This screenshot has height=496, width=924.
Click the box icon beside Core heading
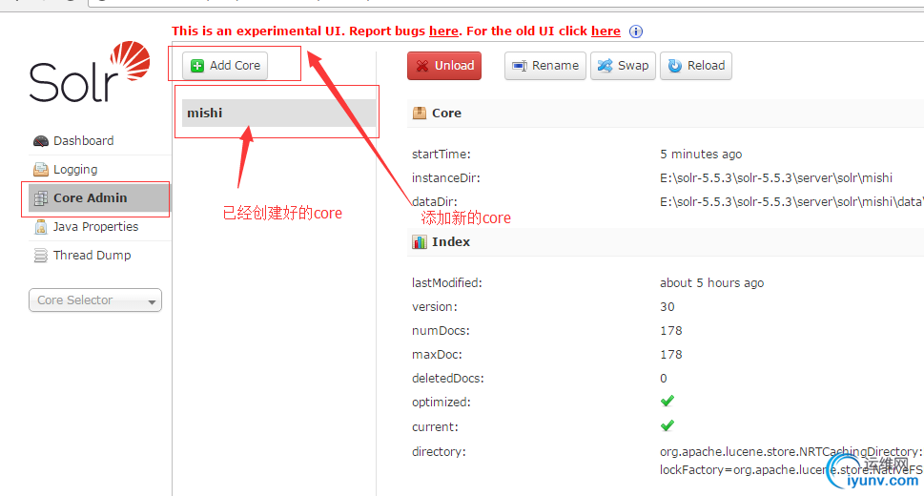pyautogui.click(x=419, y=113)
